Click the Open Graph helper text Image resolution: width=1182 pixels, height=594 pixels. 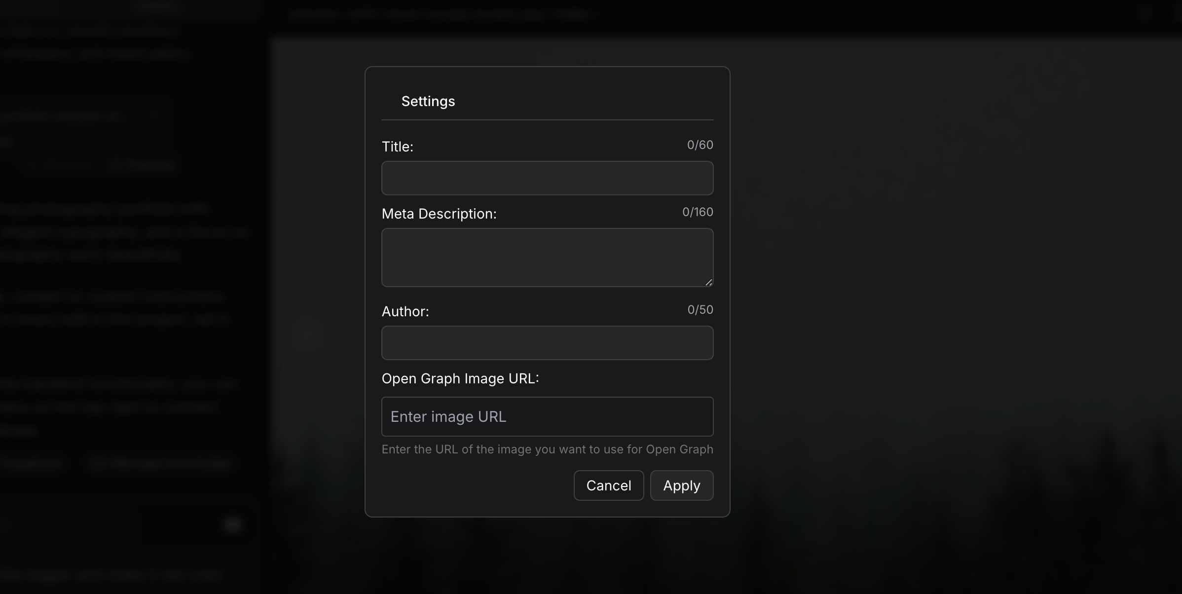547,449
